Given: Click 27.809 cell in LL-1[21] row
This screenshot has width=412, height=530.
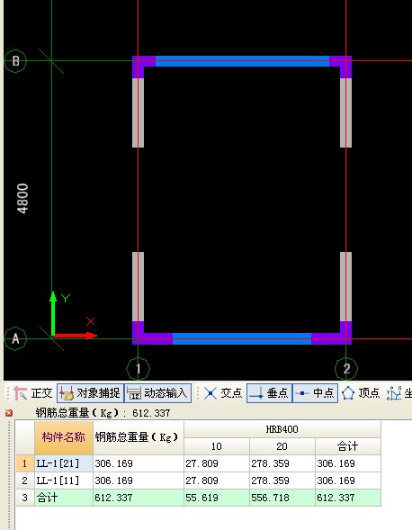Looking at the screenshot, I should 217,463.
